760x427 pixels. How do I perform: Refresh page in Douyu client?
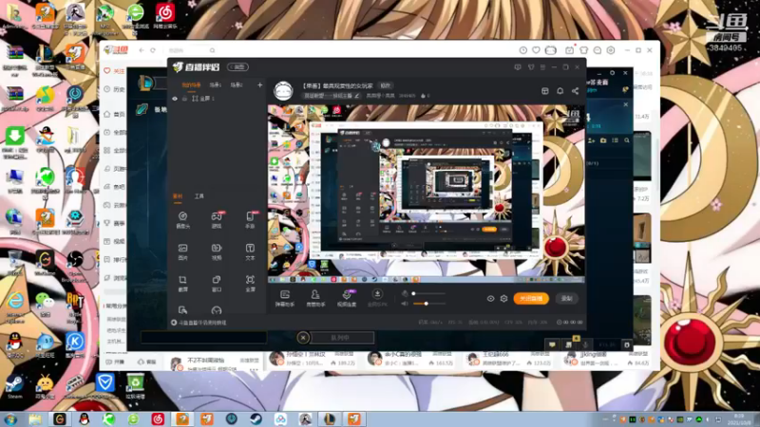[153, 50]
